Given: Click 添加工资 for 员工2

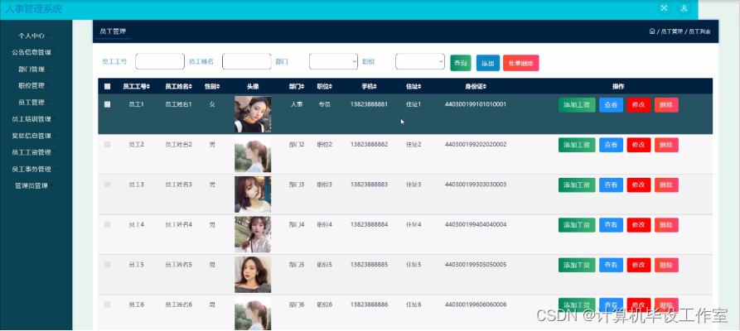Looking at the screenshot, I should pos(577,145).
